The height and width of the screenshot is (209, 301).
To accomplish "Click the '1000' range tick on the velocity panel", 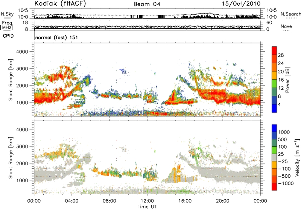I will 22,180.
